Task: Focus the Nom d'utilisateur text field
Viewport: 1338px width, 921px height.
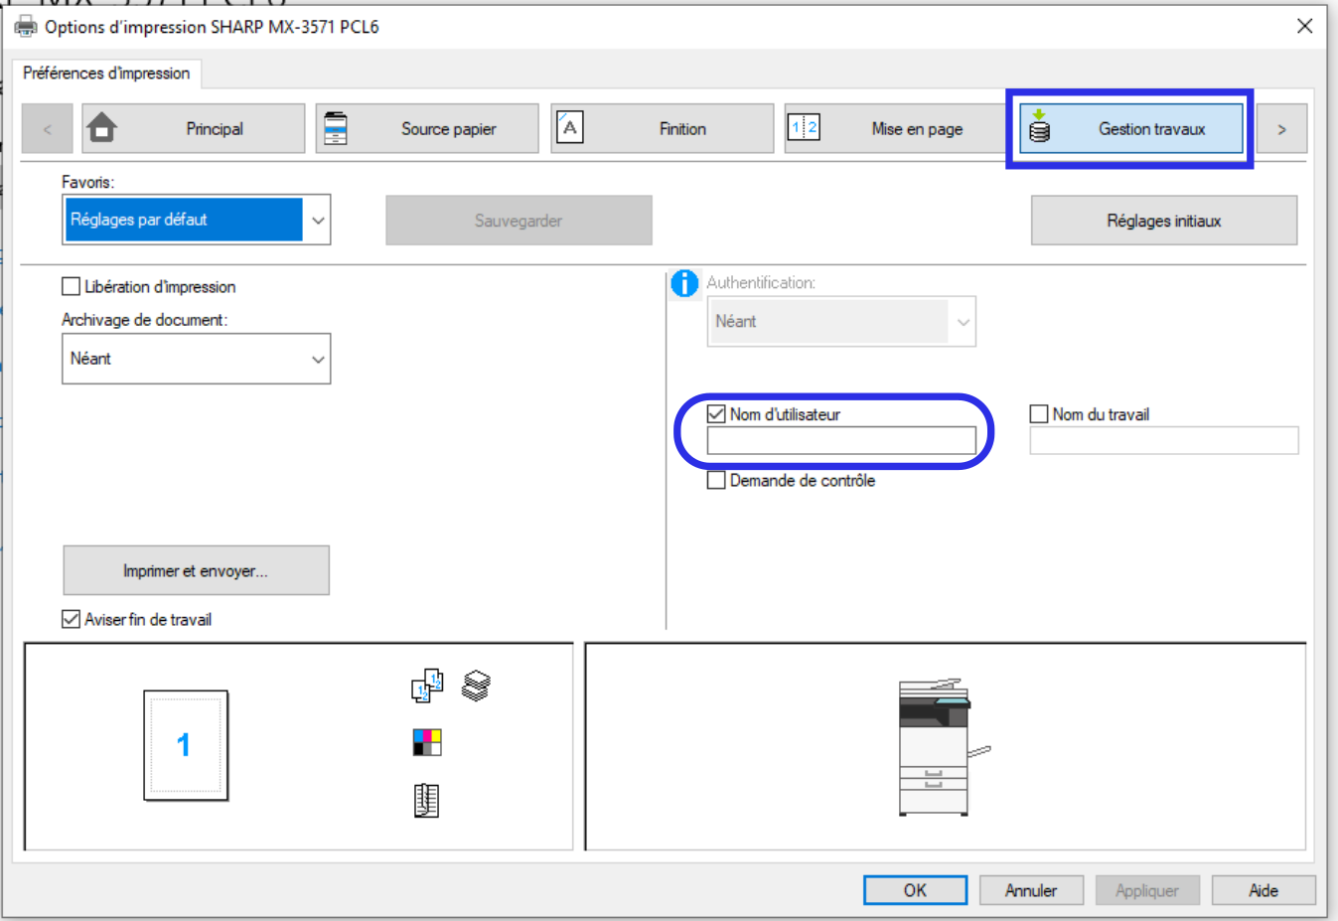Action: pyautogui.click(x=841, y=441)
